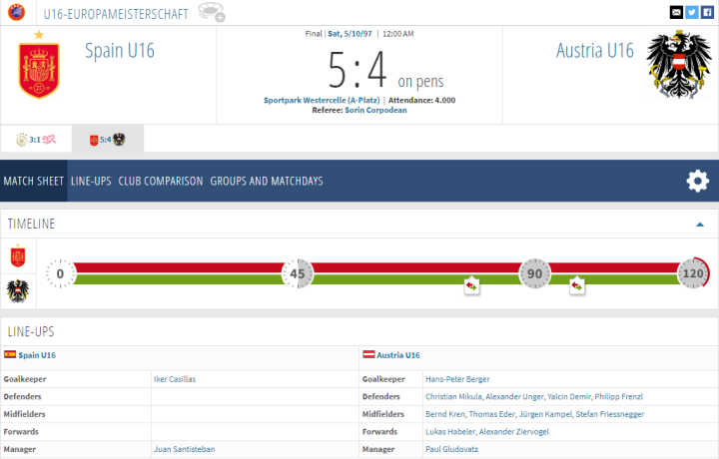
Task: Share match on Facebook
Action: coord(709,12)
